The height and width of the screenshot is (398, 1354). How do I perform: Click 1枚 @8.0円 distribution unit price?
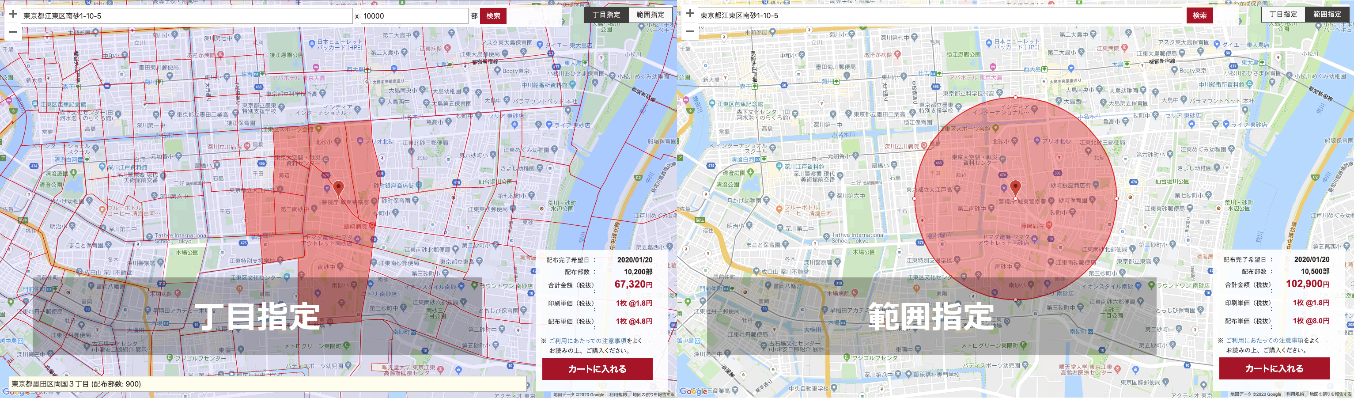pyautogui.click(x=1311, y=321)
